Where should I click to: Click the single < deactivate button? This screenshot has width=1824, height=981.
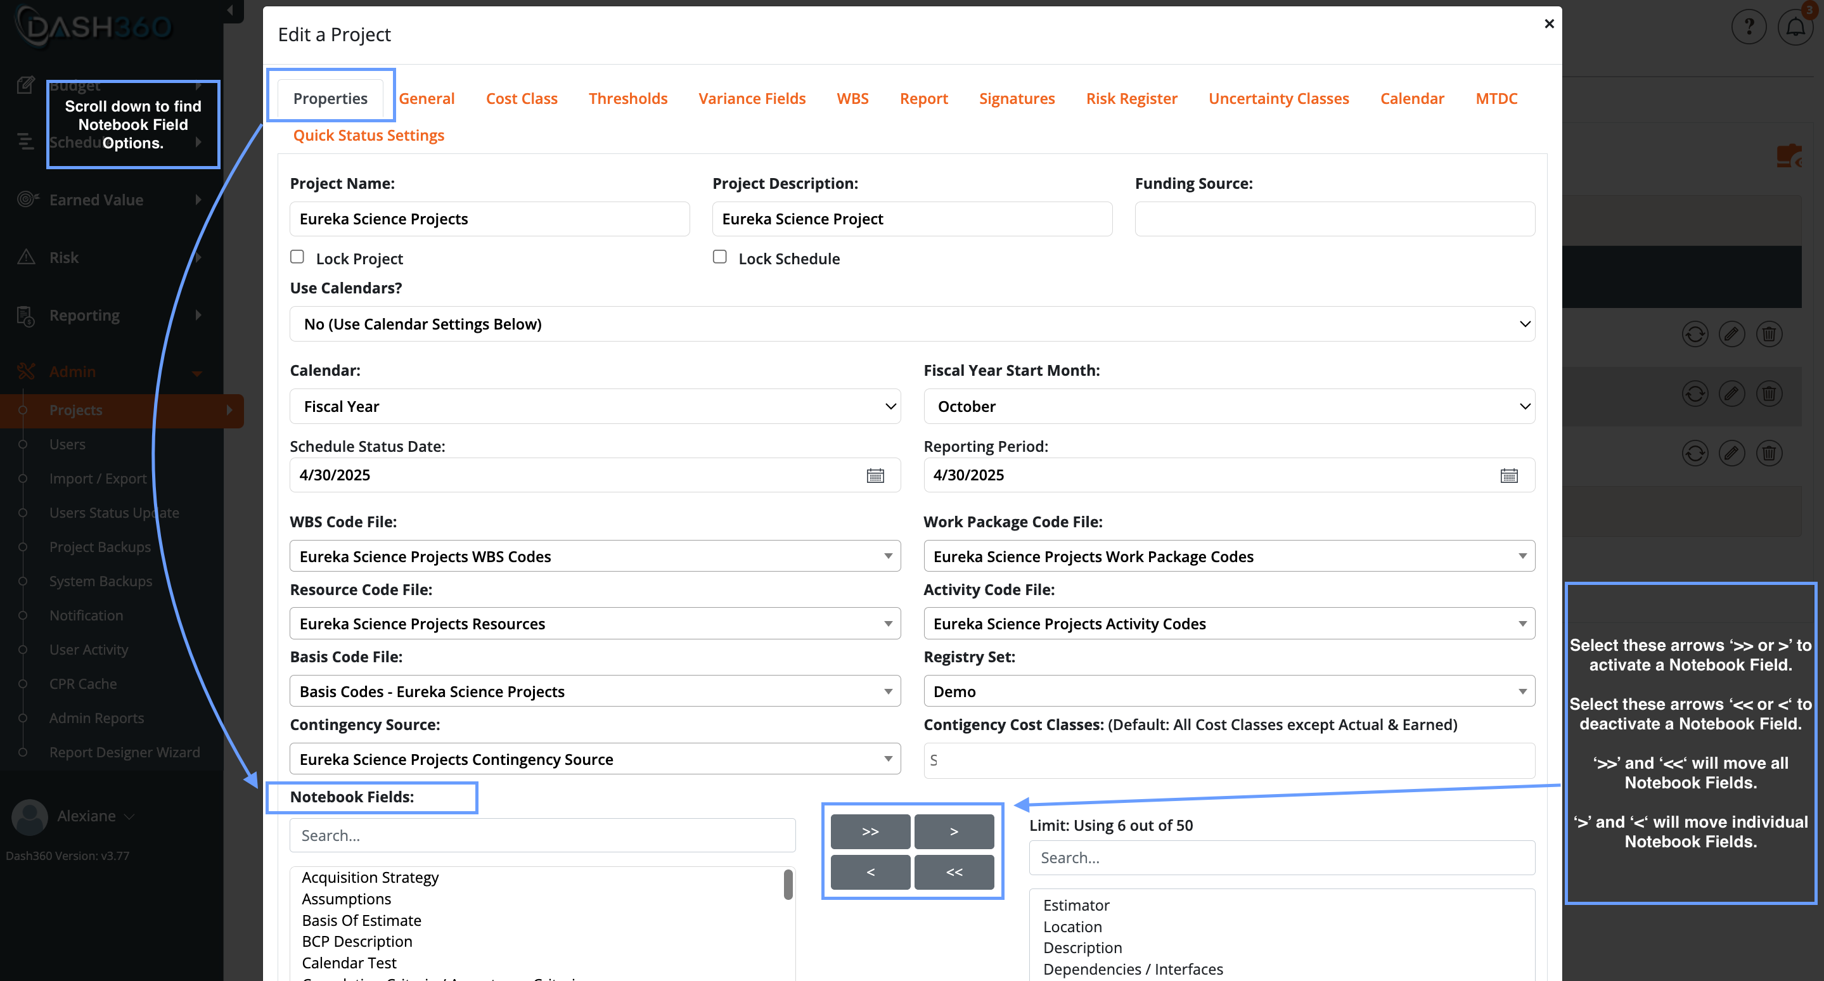pos(870,872)
